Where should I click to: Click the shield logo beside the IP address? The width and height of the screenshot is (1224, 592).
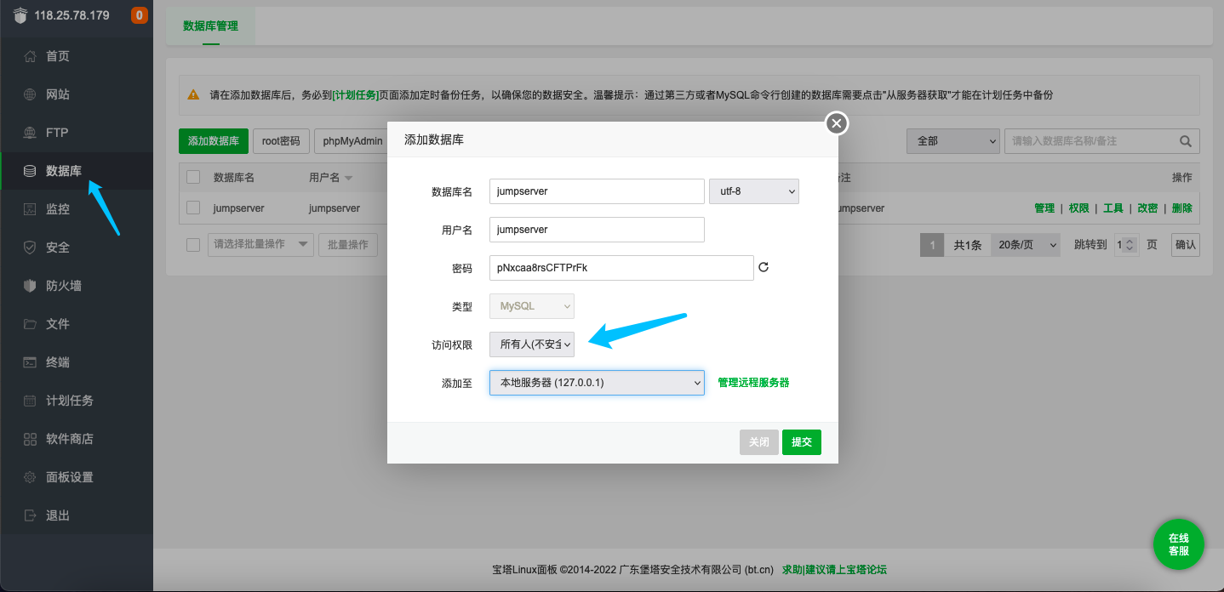click(20, 15)
